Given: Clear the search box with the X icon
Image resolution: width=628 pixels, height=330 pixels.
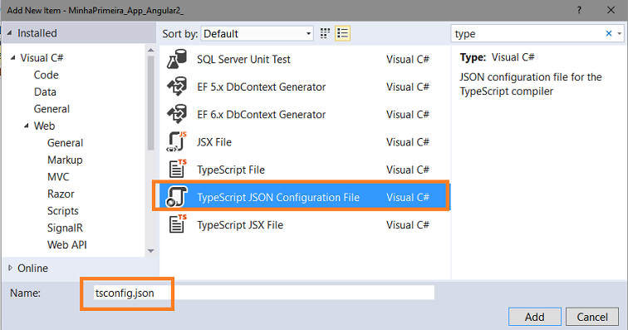Looking at the screenshot, I should [x=609, y=34].
